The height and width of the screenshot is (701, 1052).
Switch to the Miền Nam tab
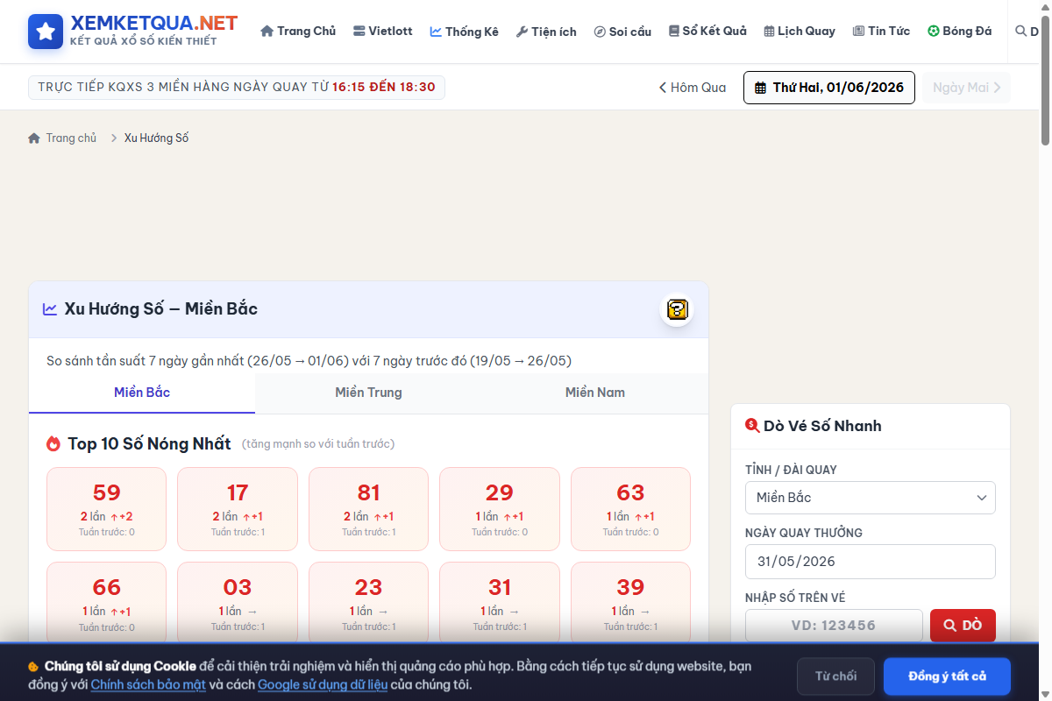pyautogui.click(x=595, y=393)
